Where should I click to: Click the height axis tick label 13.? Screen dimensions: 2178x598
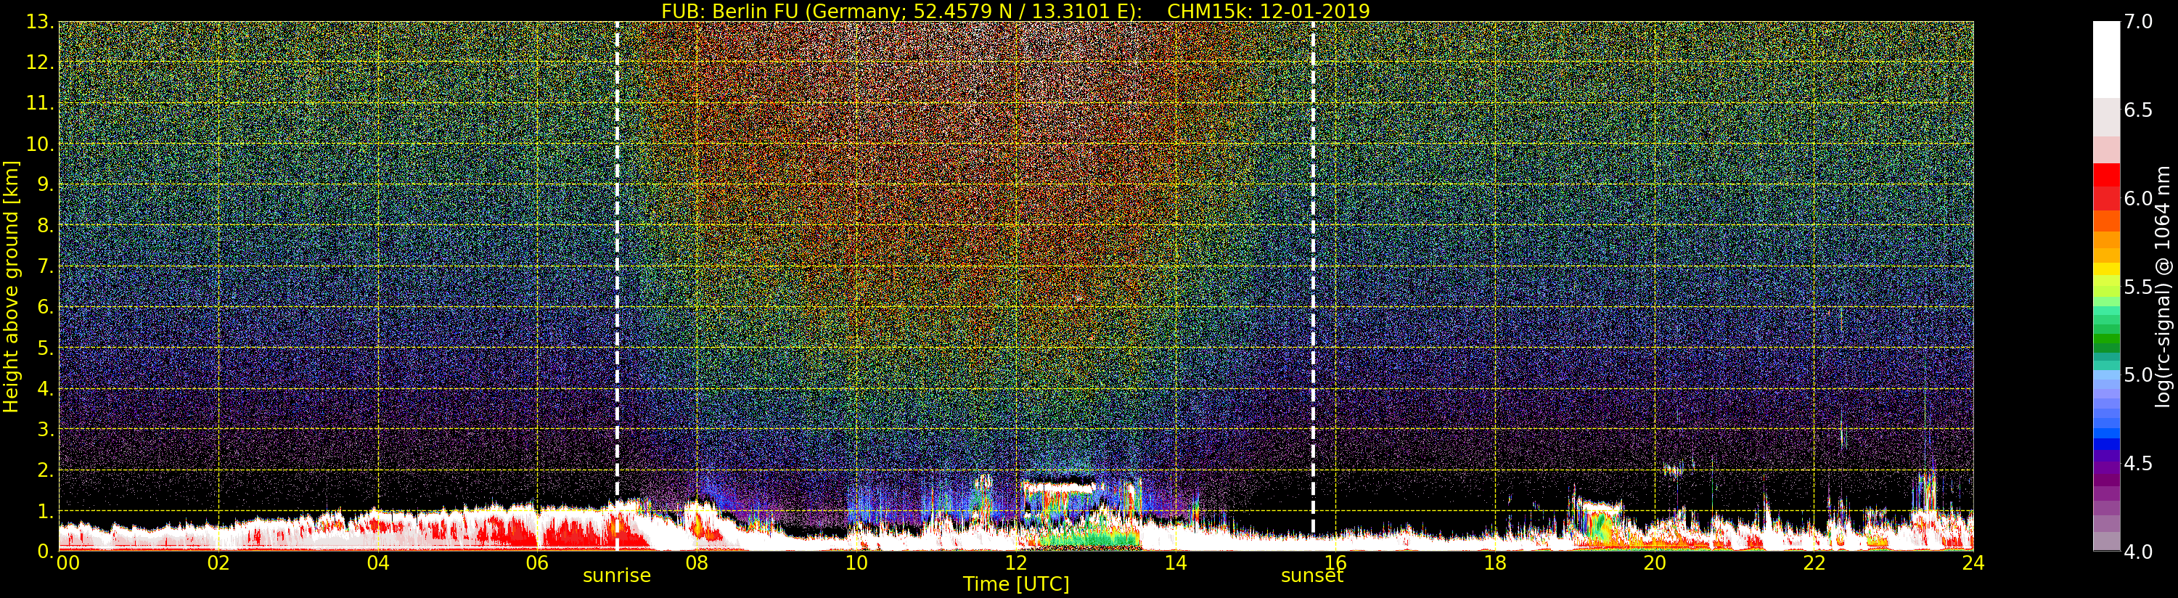tap(40, 22)
